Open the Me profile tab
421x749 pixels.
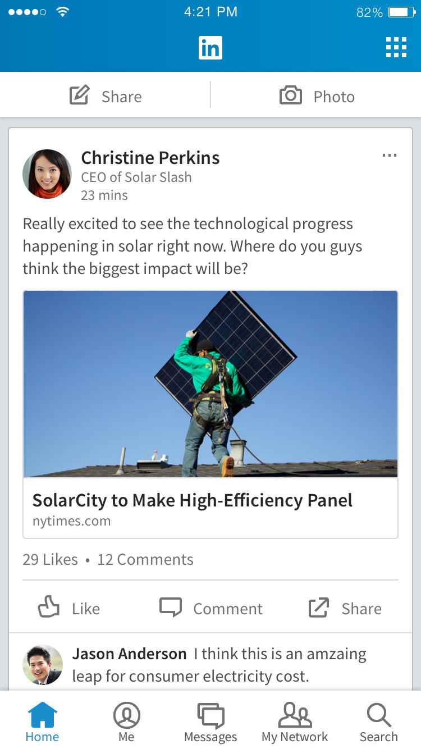(126, 721)
